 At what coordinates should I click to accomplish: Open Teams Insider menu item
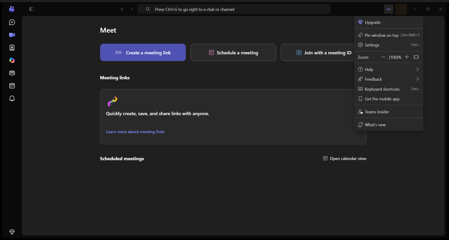click(x=388, y=112)
